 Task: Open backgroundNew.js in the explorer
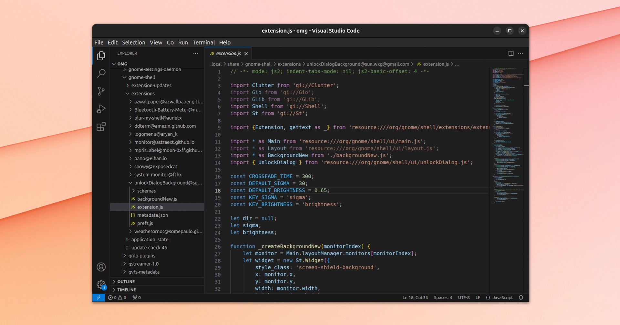coord(157,199)
